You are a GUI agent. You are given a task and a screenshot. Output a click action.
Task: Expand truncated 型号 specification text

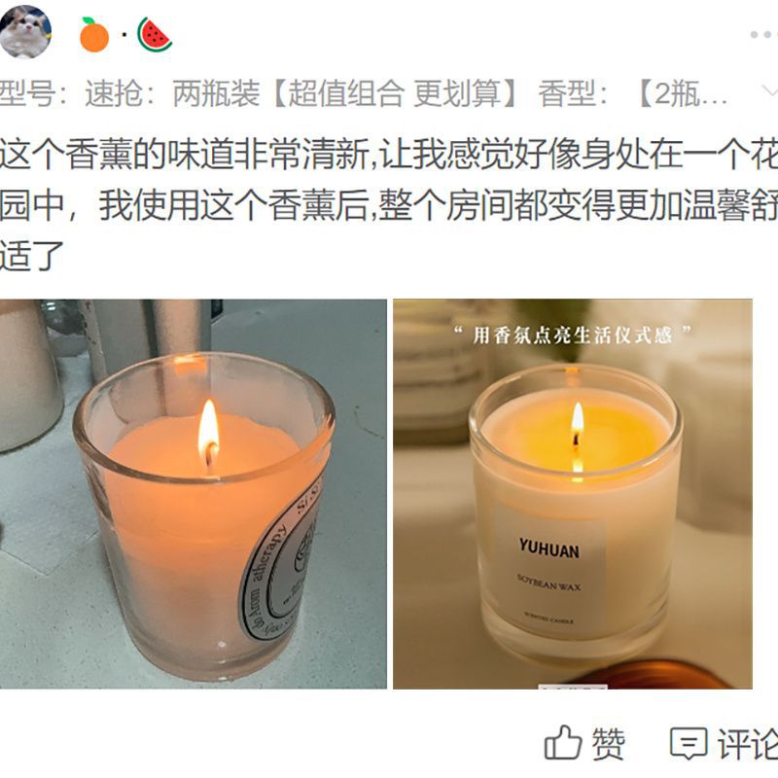pos(363,92)
